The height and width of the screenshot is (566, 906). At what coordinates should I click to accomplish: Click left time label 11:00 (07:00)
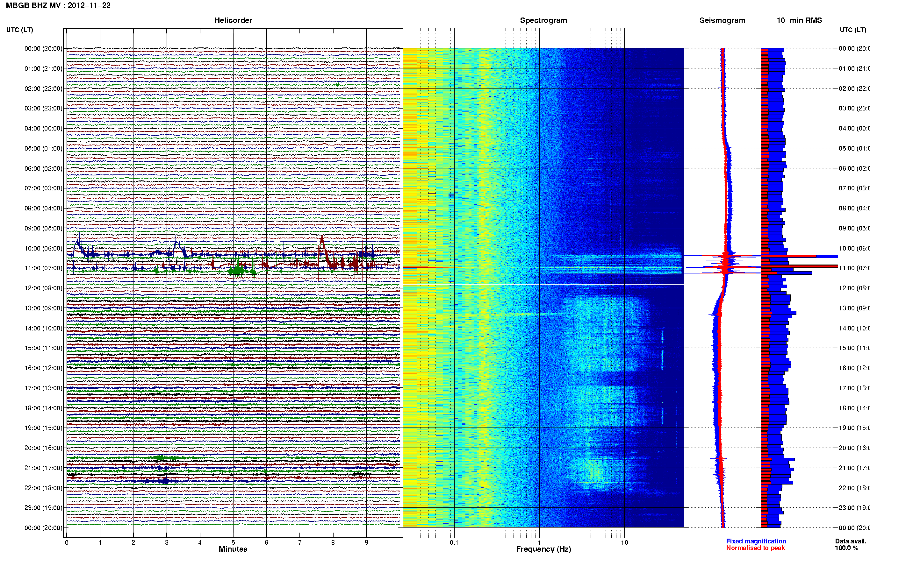(43, 268)
